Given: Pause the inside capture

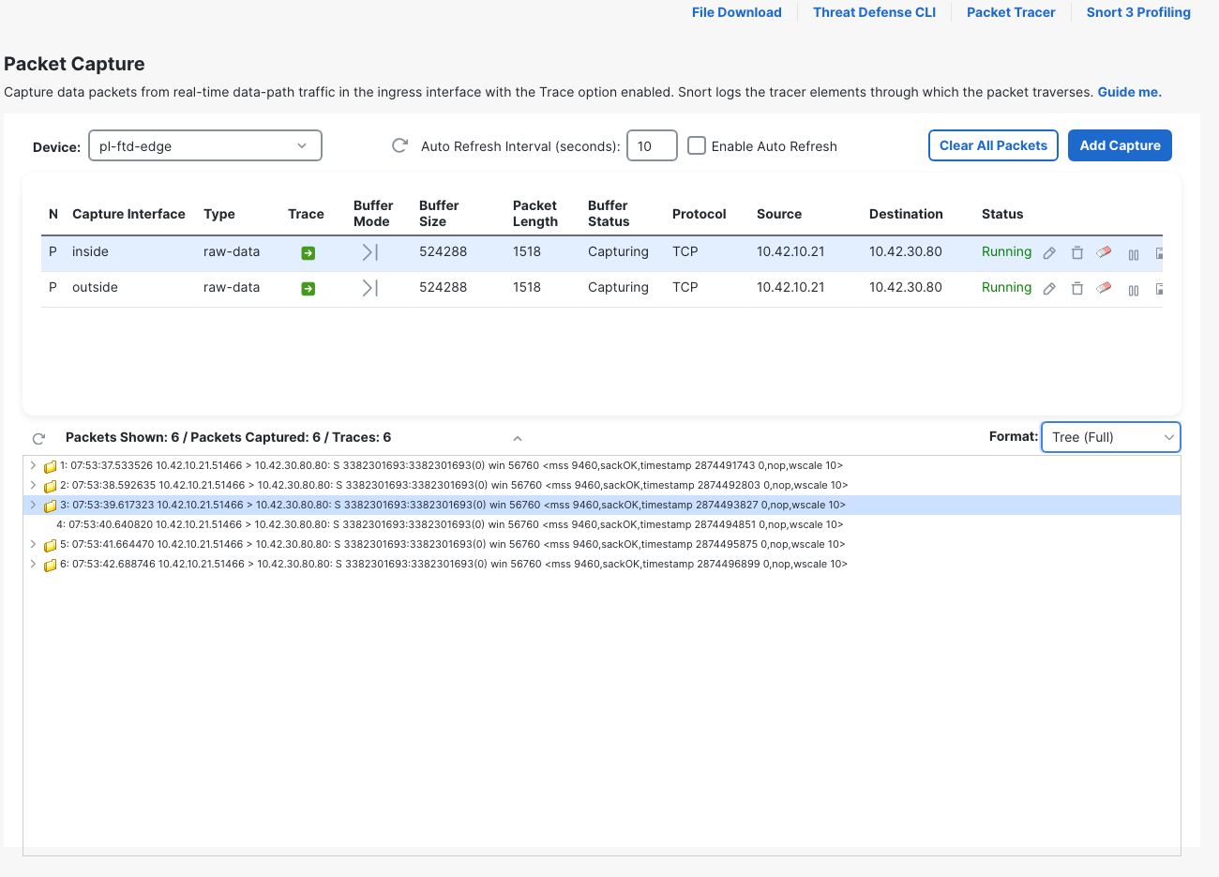Looking at the screenshot, I should coord(1134,254).
